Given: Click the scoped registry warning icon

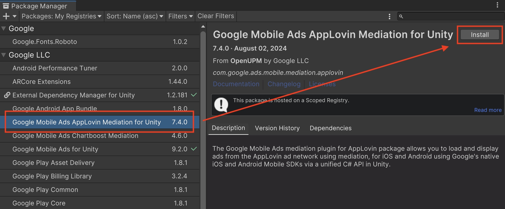Looking at the screenshot, I should [221, 105].
